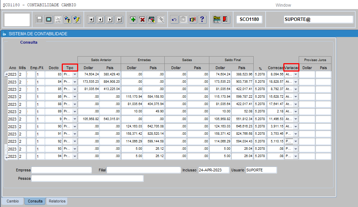Image resolution: width=358 pixels, height=207 pixels.
Task: Insert new record with green plus icon
Action: point(133,20)
